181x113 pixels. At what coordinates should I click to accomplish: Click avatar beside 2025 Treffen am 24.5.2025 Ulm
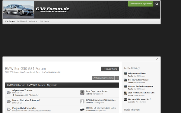(x=125, y=93)
